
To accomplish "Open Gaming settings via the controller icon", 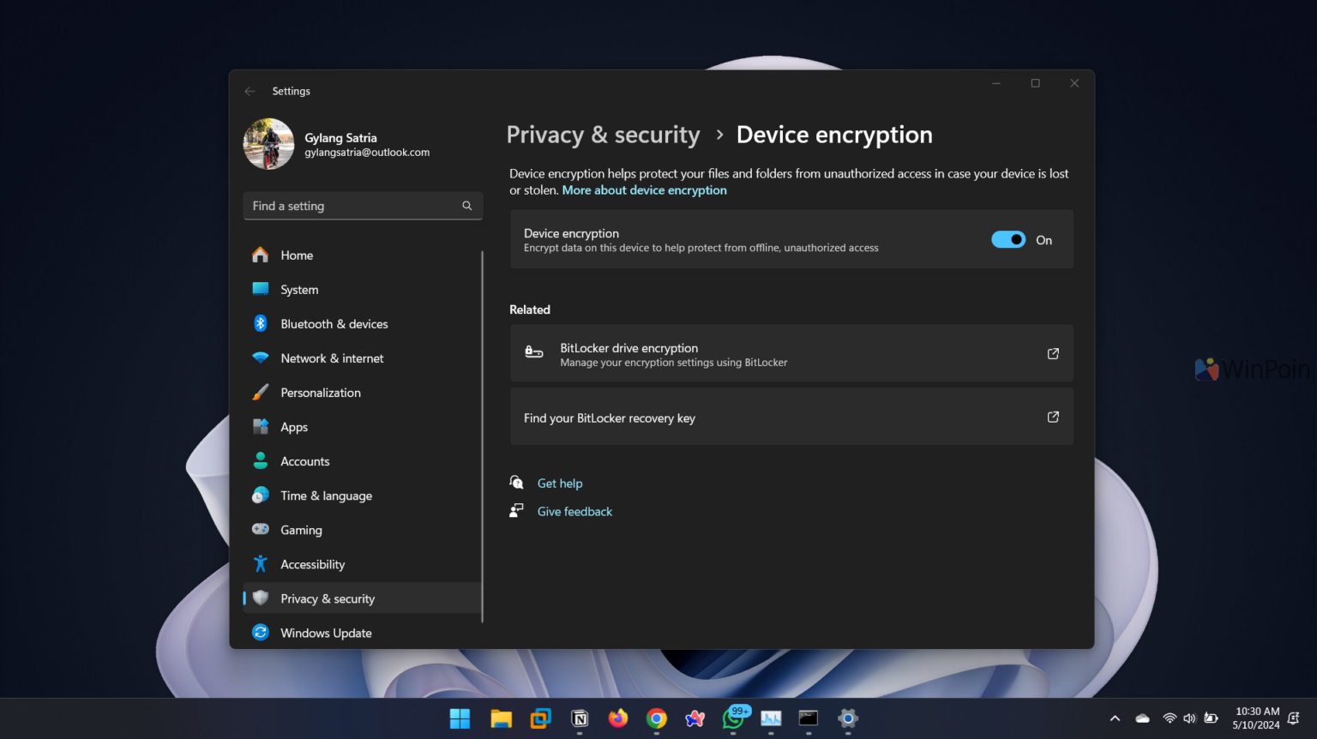I will coord(260,529).
